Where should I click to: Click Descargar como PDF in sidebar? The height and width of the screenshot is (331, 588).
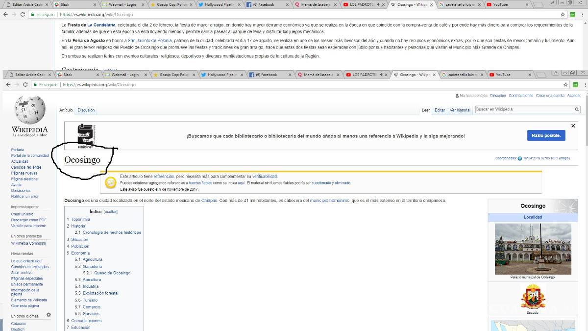pos(28,220)
